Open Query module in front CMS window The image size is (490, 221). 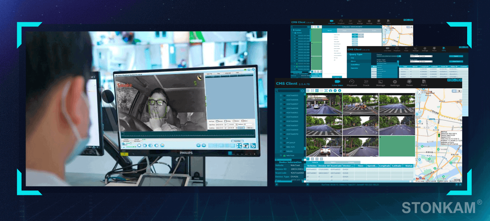coord(424,83)
